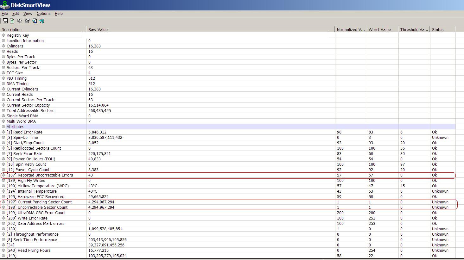Select the Bytes Per Track row

coord(228,57)
